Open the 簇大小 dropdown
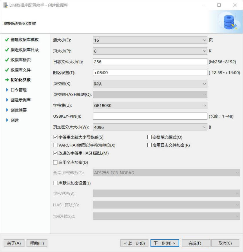This screenshot has height=252, width=243. (x=150, y=40)
